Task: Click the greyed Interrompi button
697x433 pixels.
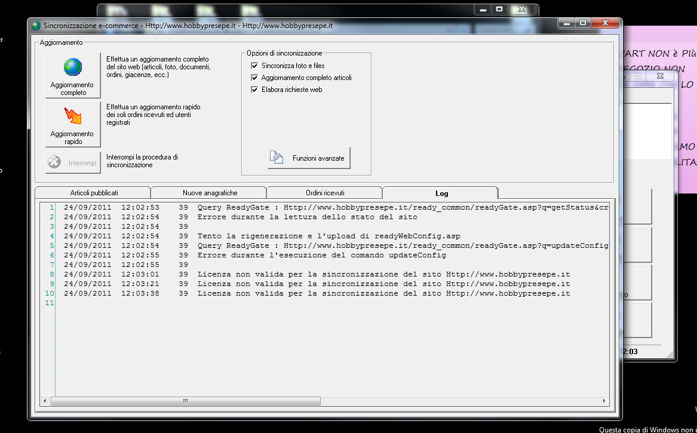Action: tap(73, 162)
